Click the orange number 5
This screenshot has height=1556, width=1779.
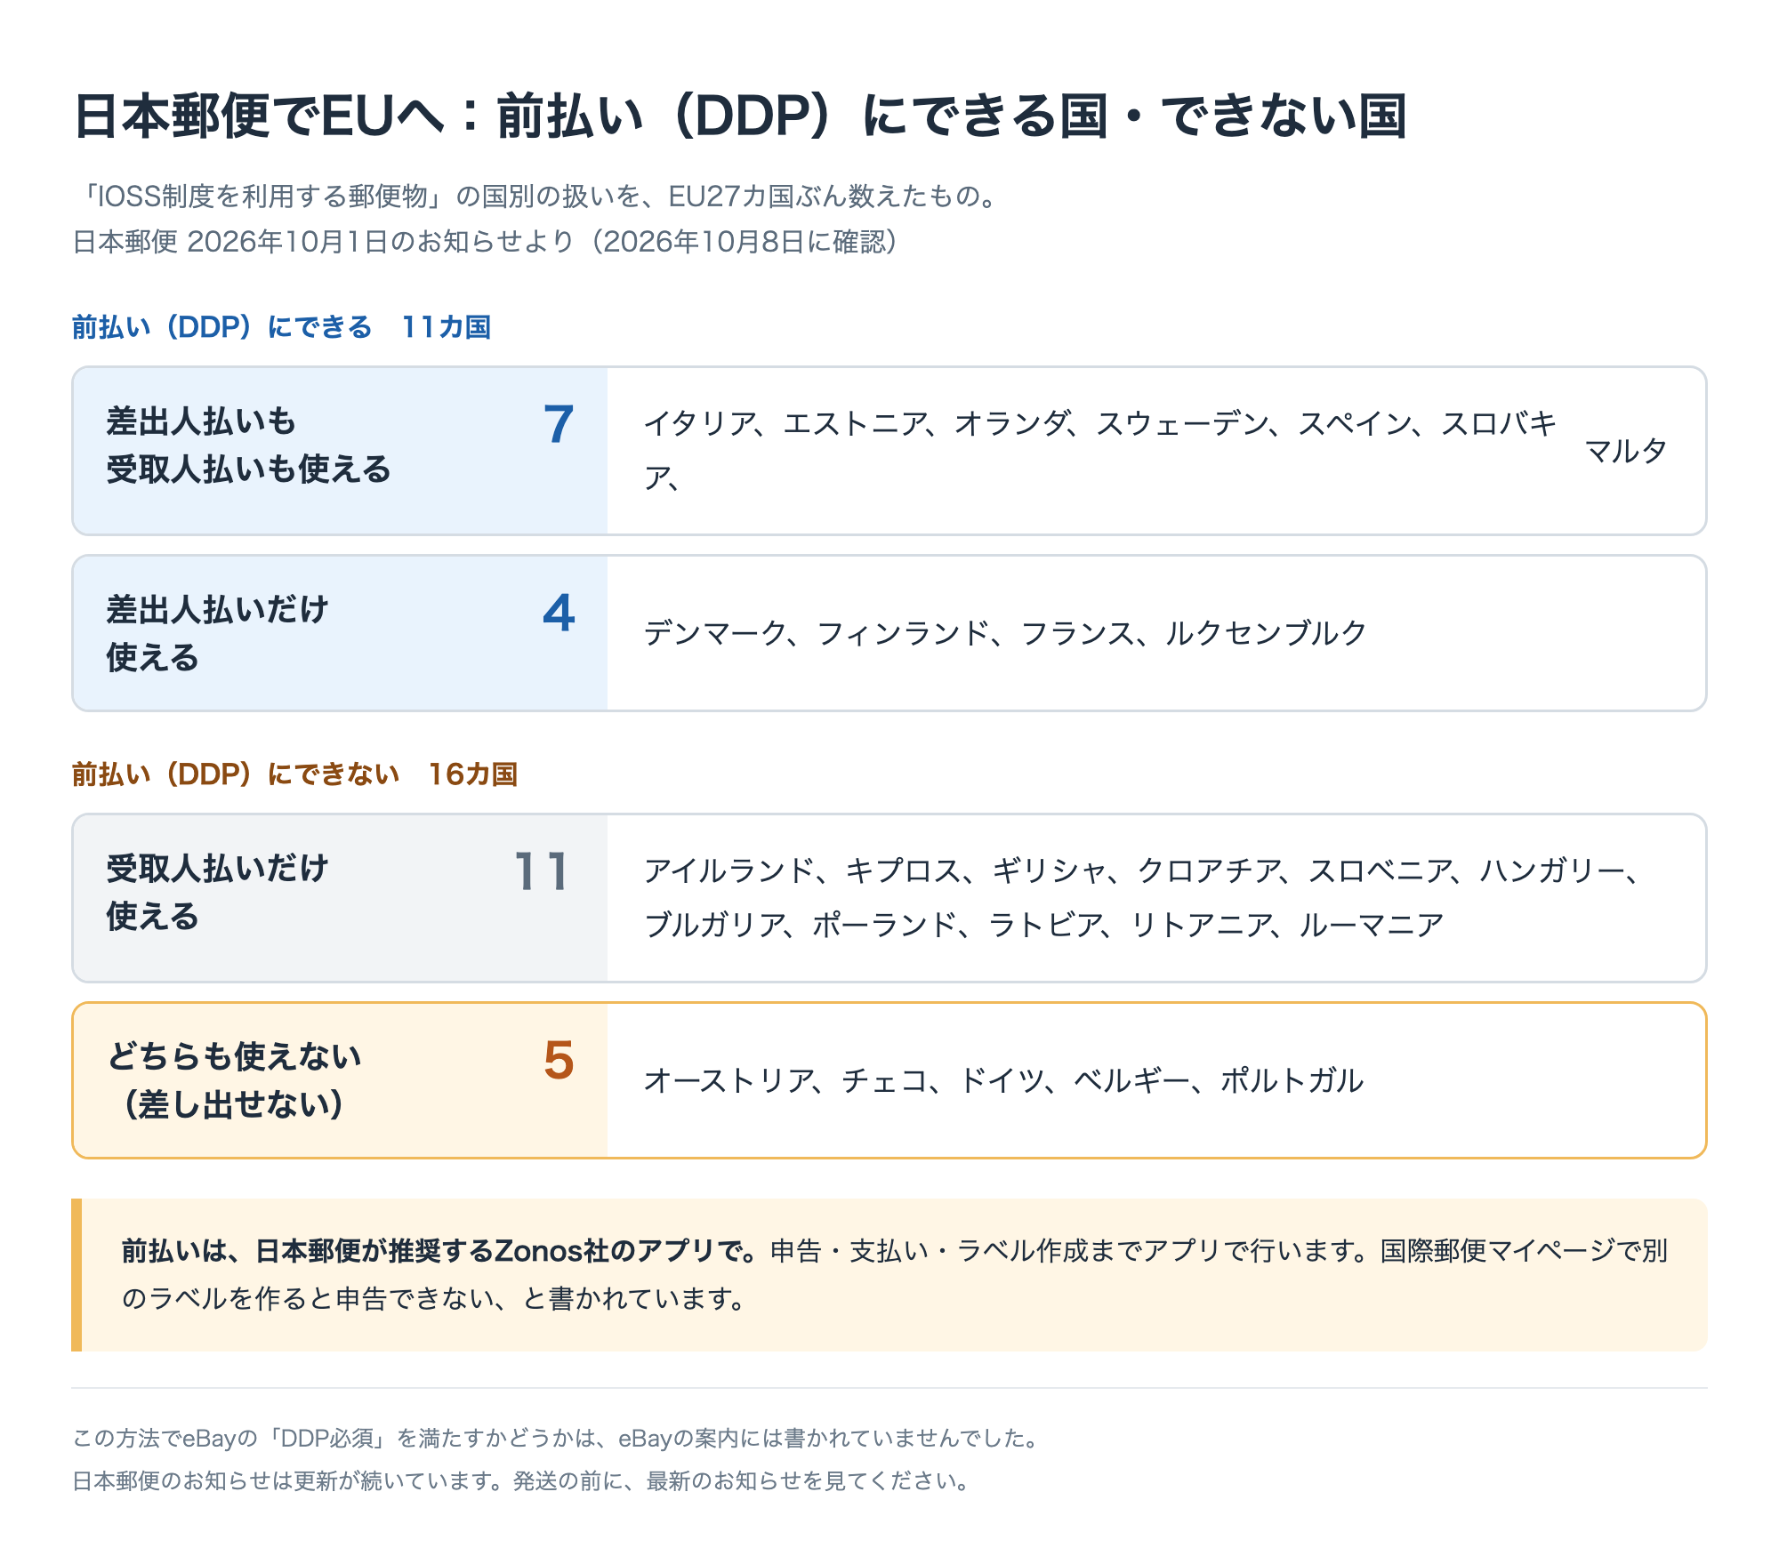pos(559,1060)
